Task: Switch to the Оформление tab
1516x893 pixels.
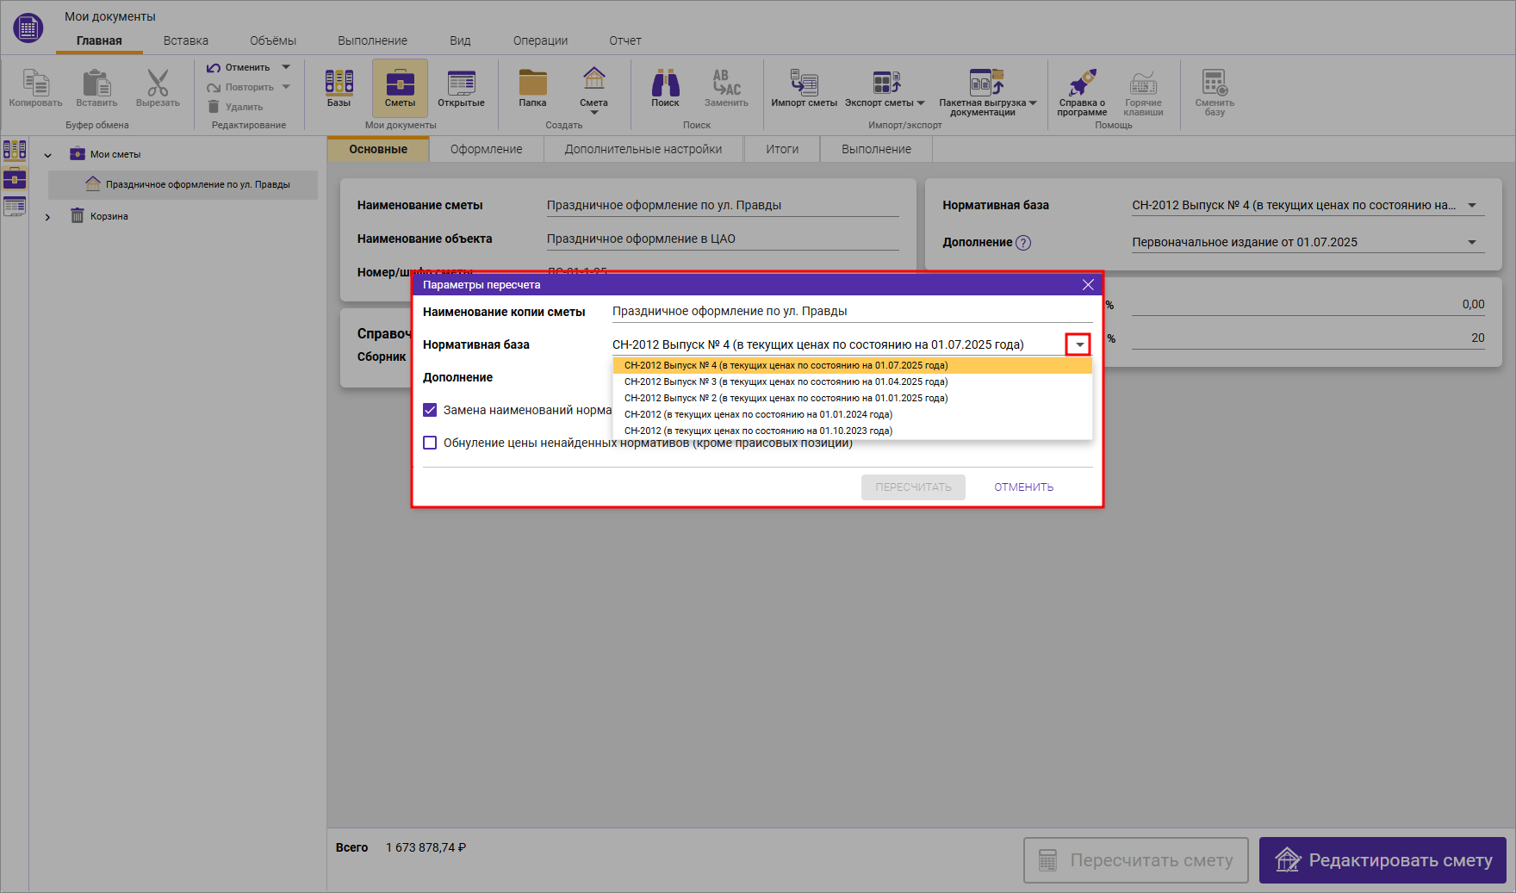Action: 486,149
